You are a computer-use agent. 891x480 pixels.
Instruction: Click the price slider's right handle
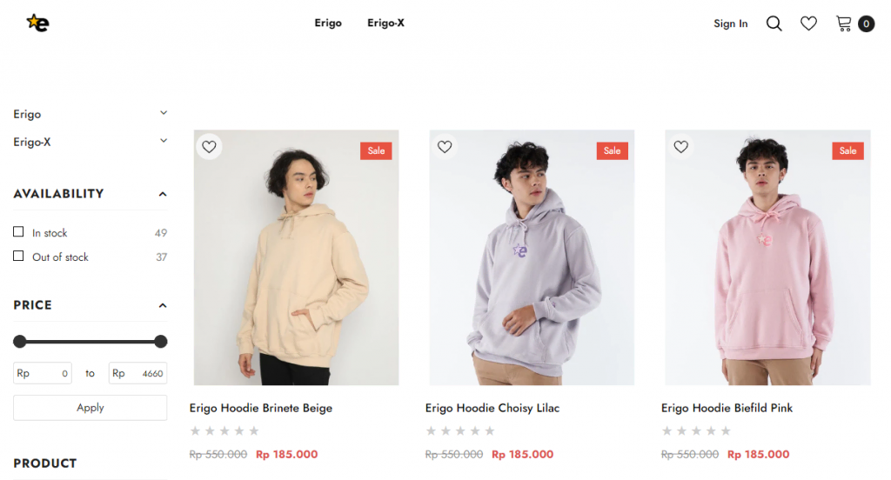160,342
